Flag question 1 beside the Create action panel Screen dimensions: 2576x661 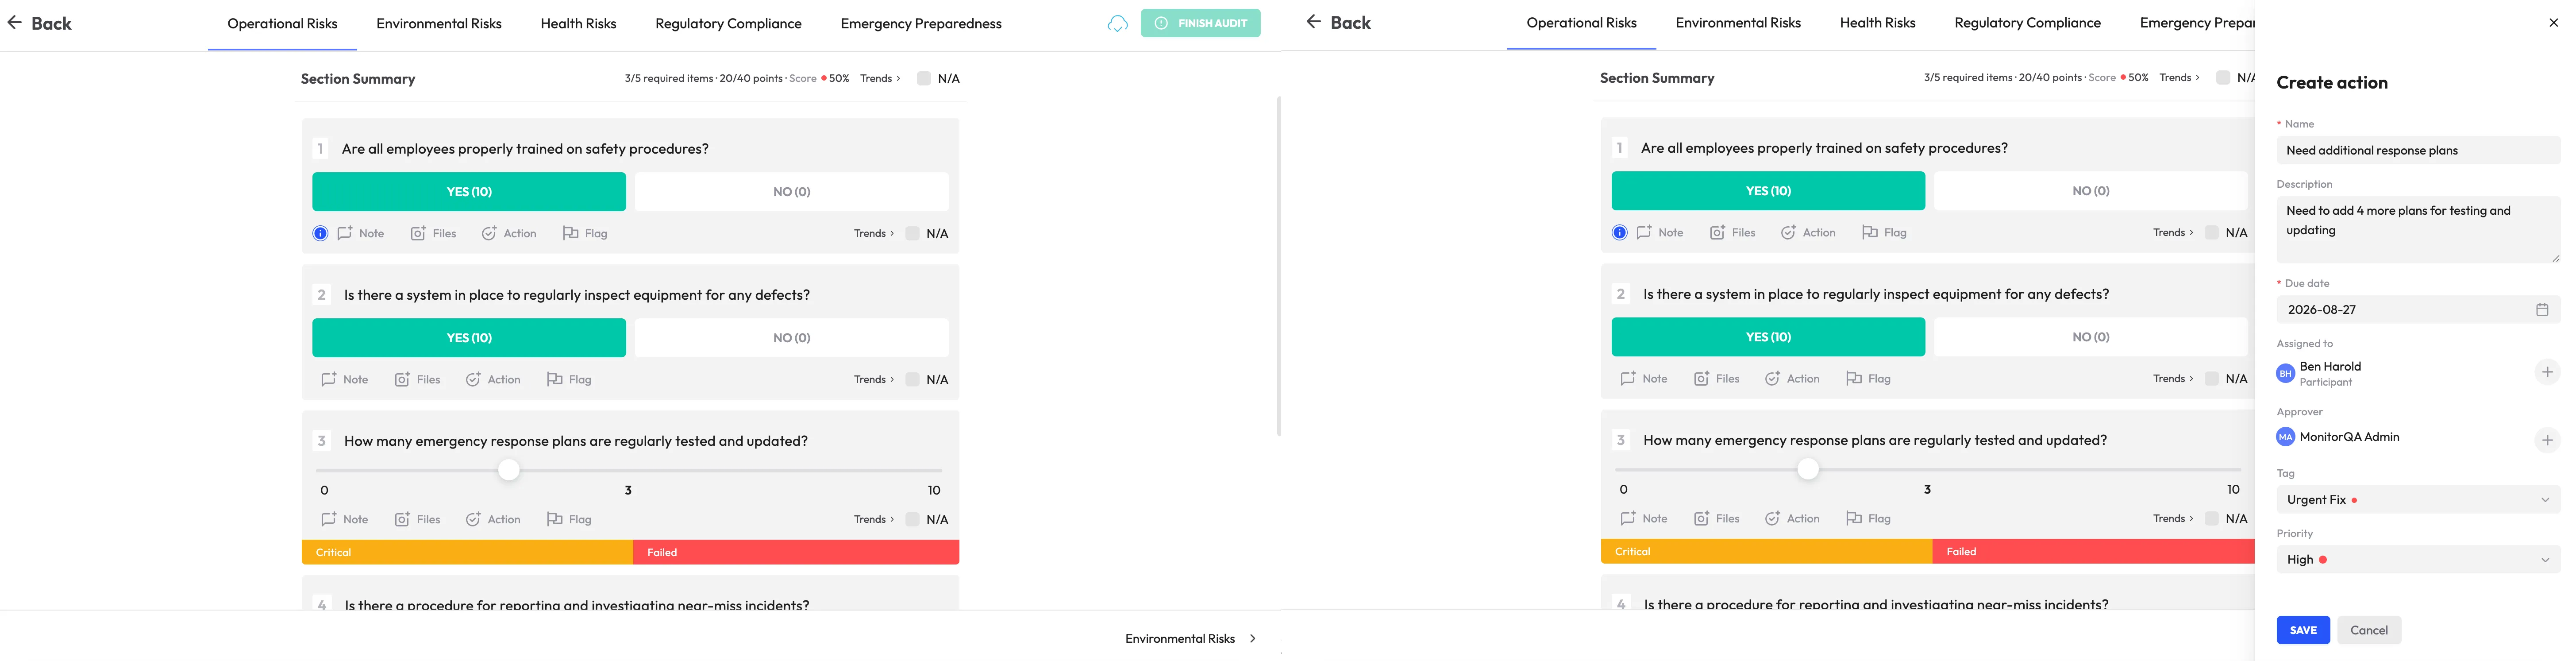pos(1884,232)
